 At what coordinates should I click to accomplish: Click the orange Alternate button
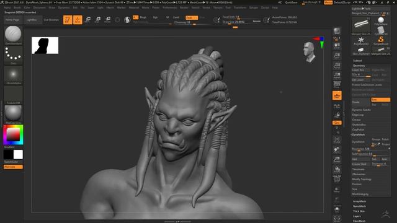point(13,167)
